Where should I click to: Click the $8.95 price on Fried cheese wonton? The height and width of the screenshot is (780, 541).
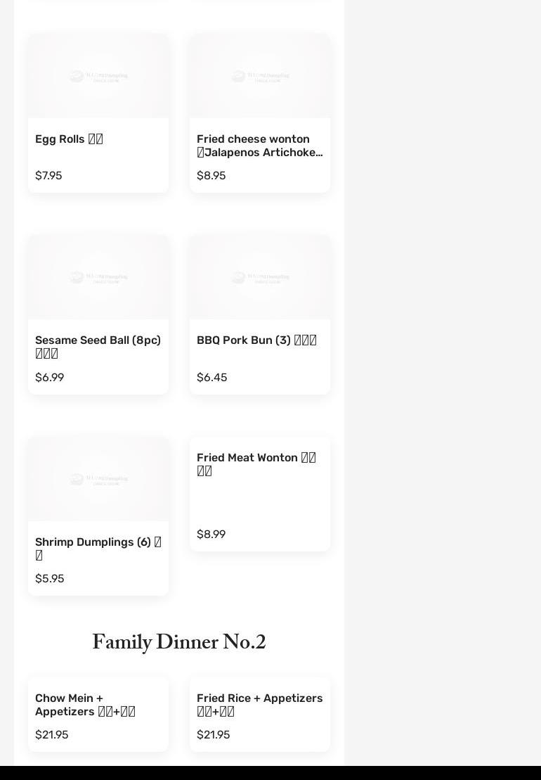(x=211, y=176)
